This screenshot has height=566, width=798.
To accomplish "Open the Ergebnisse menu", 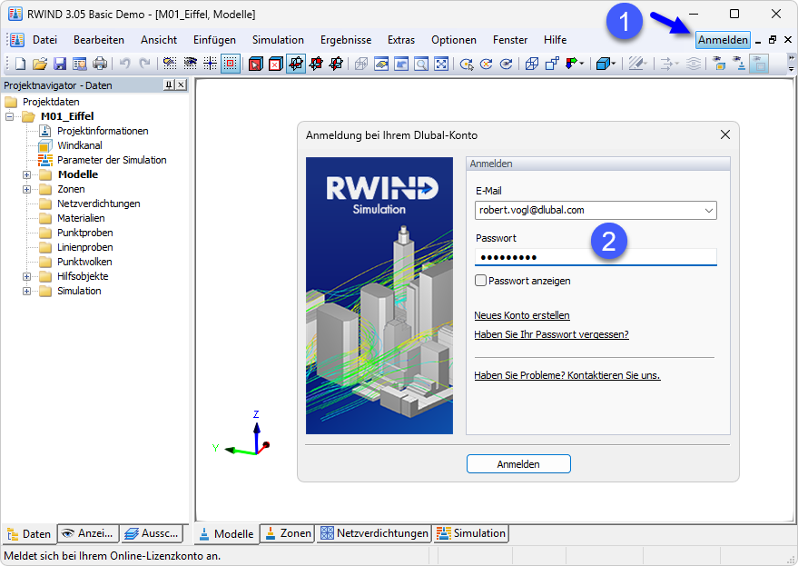I will (346, 40).
